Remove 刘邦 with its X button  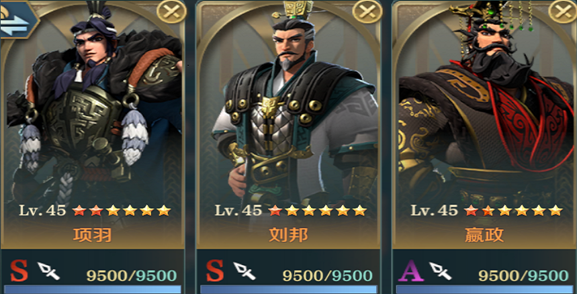[x=367, y=11]
